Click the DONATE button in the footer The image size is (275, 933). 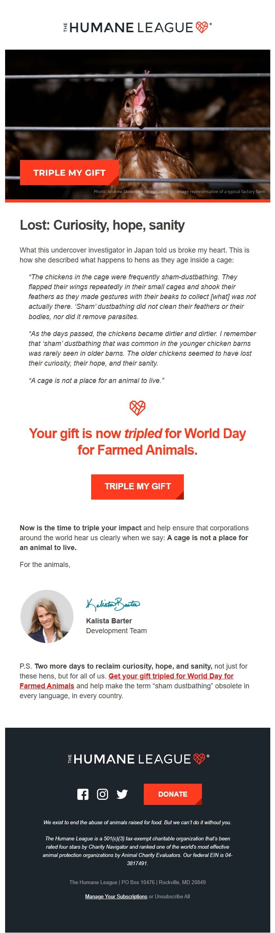(x=173, y=794)
